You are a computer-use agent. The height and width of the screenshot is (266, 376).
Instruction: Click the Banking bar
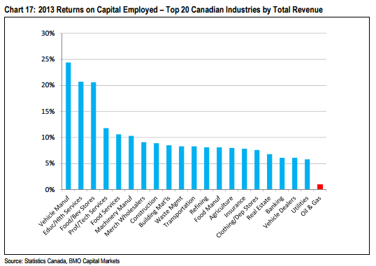pyautogui.click(x=282, y=174)
